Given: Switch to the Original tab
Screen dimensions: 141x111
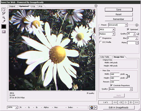Looking at the screenshot, I should [12, 6].
